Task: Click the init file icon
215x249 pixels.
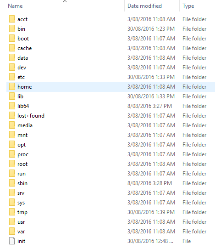Action: (12, 241)
